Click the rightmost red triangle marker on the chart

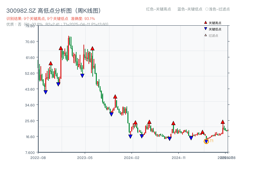pyautogui.click(x=223, y=121)
